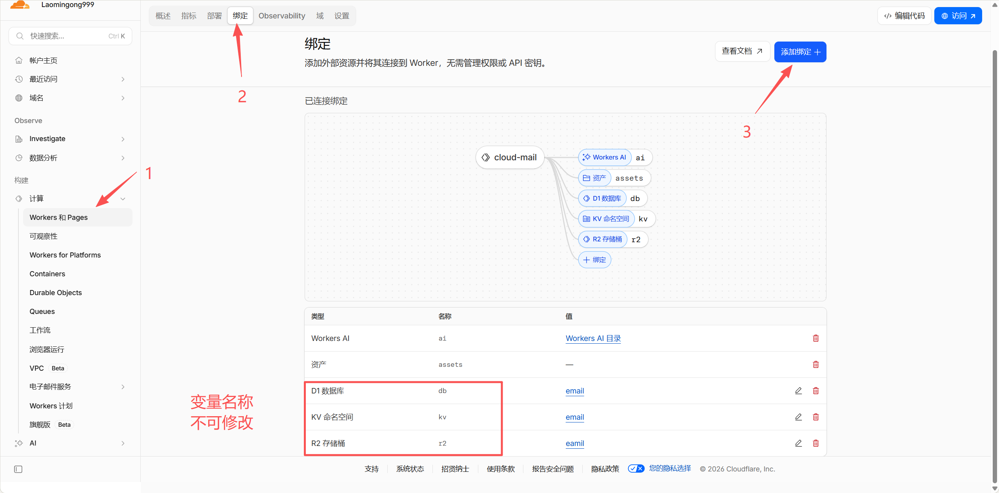Click the 编辑代码 button
The image size is (999, 493).
tap(904, 16)
